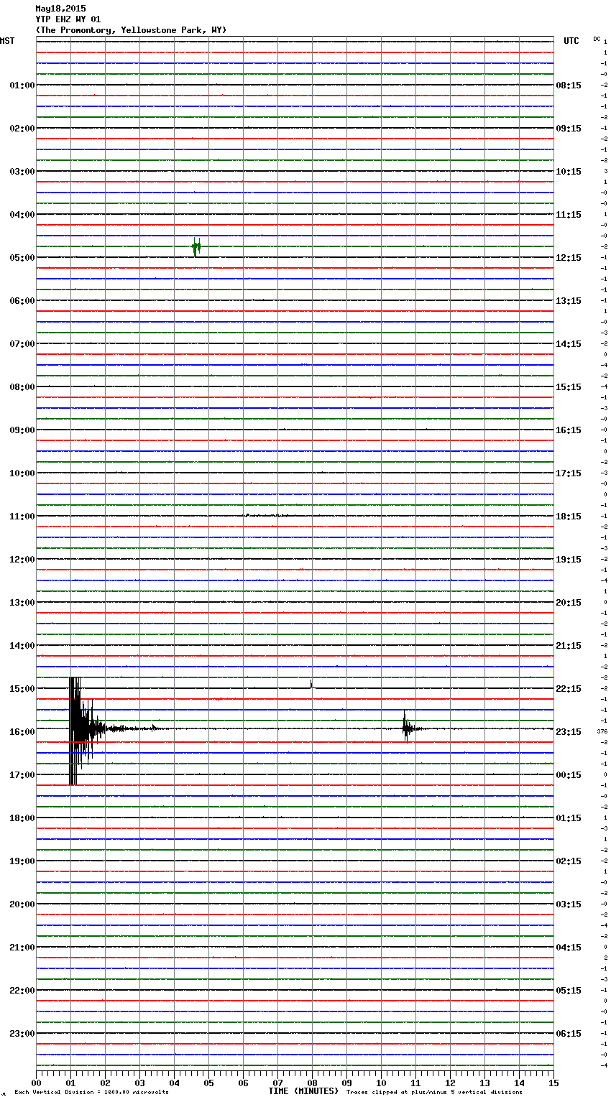The width and height of the screenshot is (611, 1102).
Task: Select the 01:00 MST time label
Action: point(22,85)
